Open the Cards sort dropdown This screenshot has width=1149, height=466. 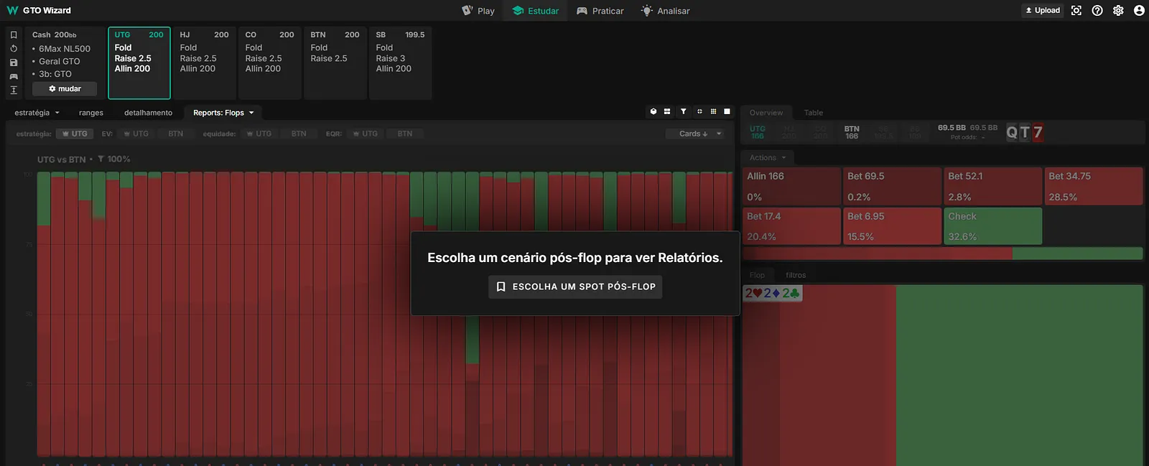694,134
